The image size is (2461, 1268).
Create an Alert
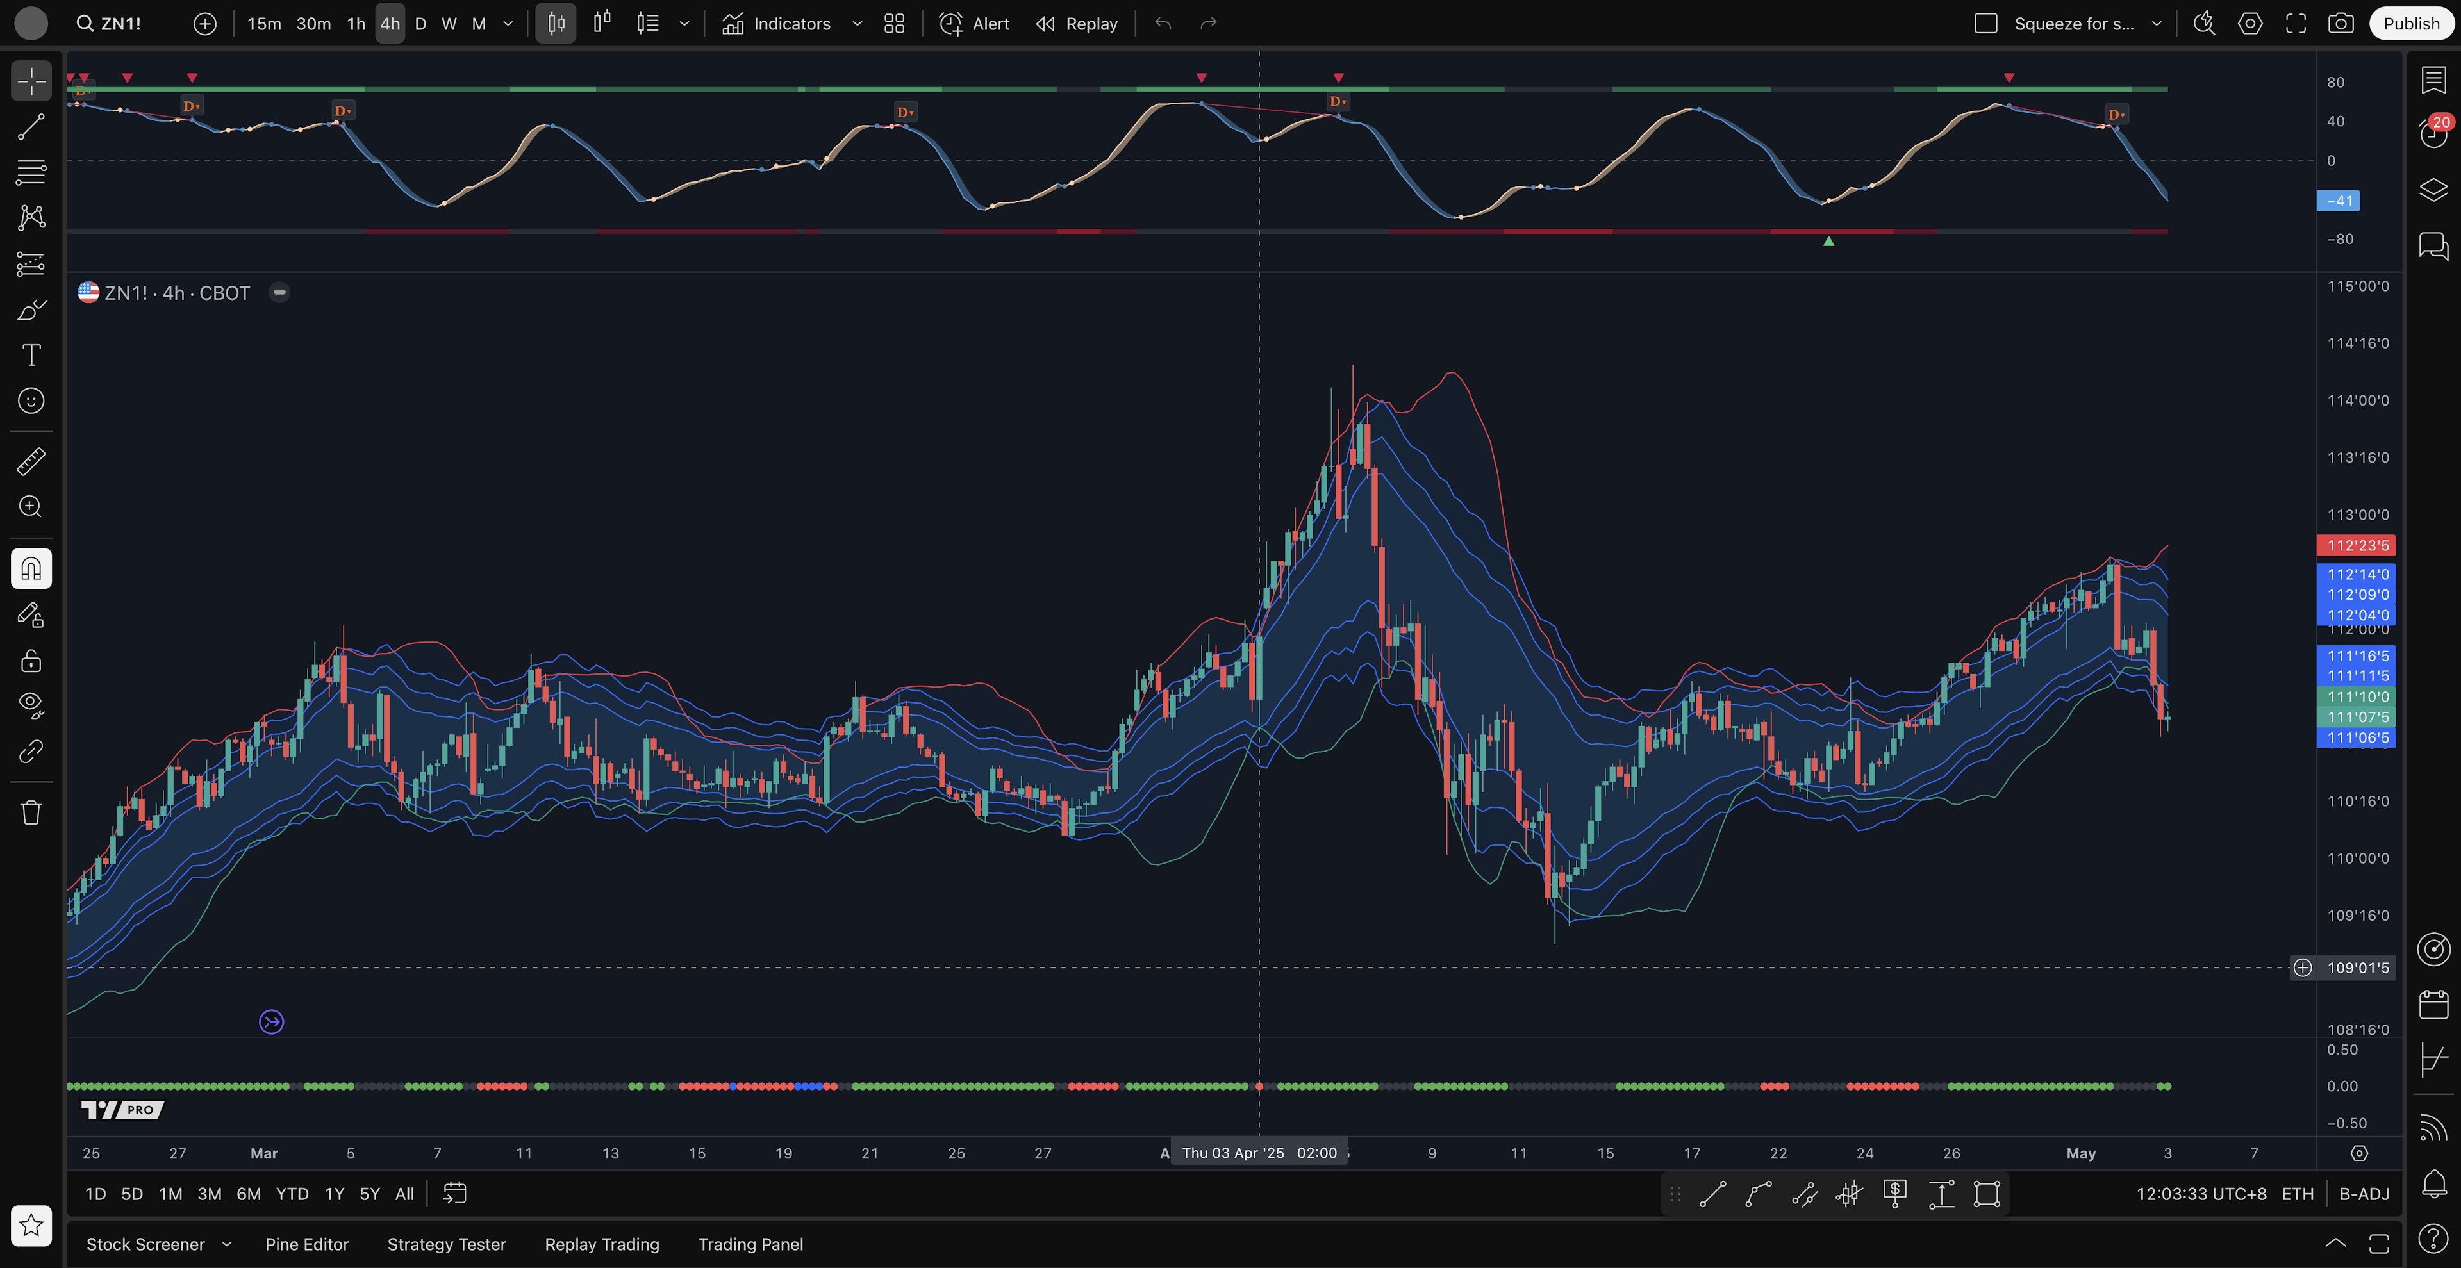tap(974, 24)
